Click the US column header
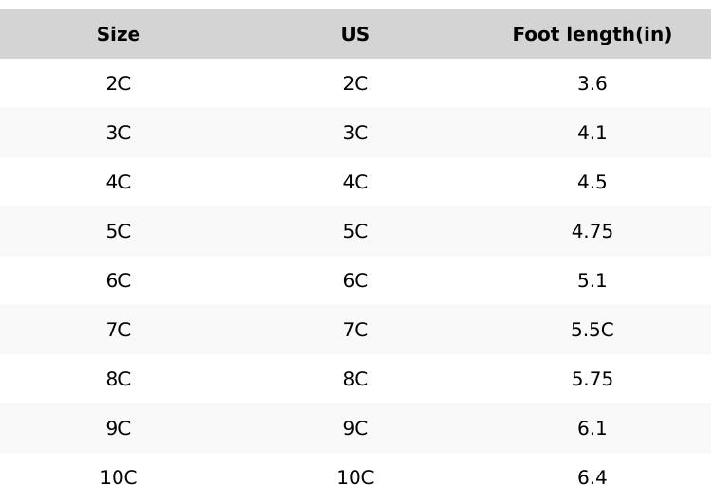This screenshot has height=502, width=711. coord(355,34)
